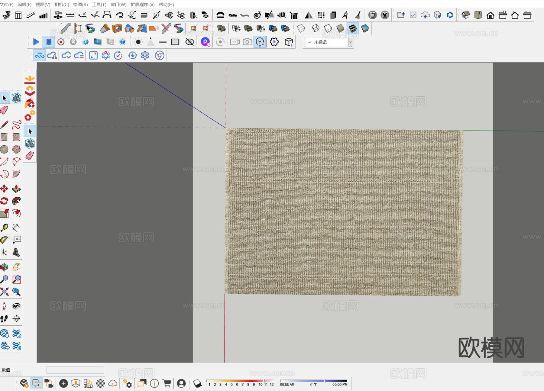Toggle Hidden Line face style
The height and width of the screenshot is (391, 544).
coord(328,28)
